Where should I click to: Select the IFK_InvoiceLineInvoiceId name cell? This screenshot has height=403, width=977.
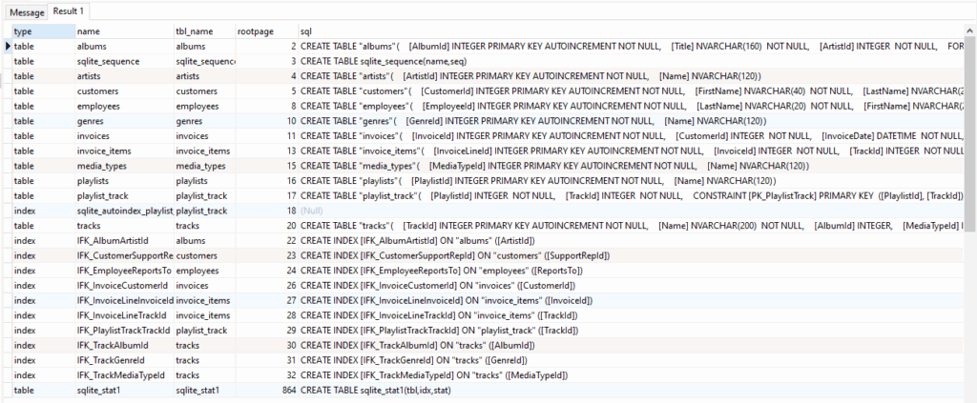tap(124, 300)
